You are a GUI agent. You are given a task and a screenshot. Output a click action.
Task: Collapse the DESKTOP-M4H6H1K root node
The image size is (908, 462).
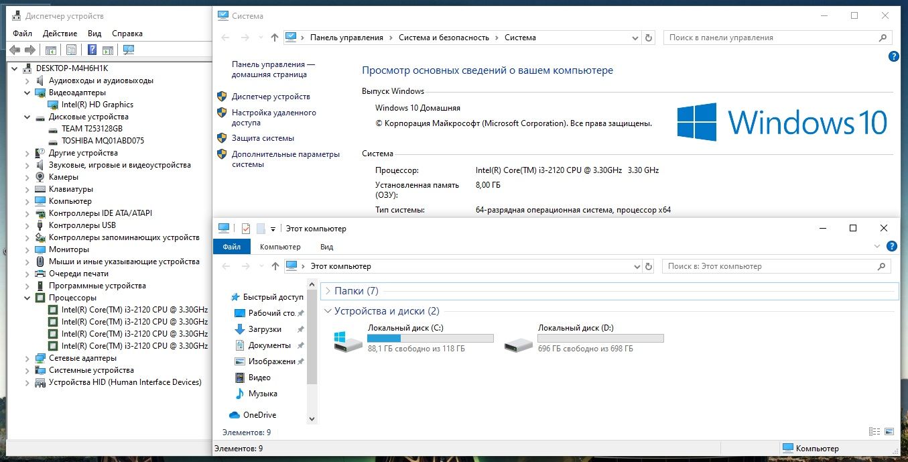click(15, 68)
